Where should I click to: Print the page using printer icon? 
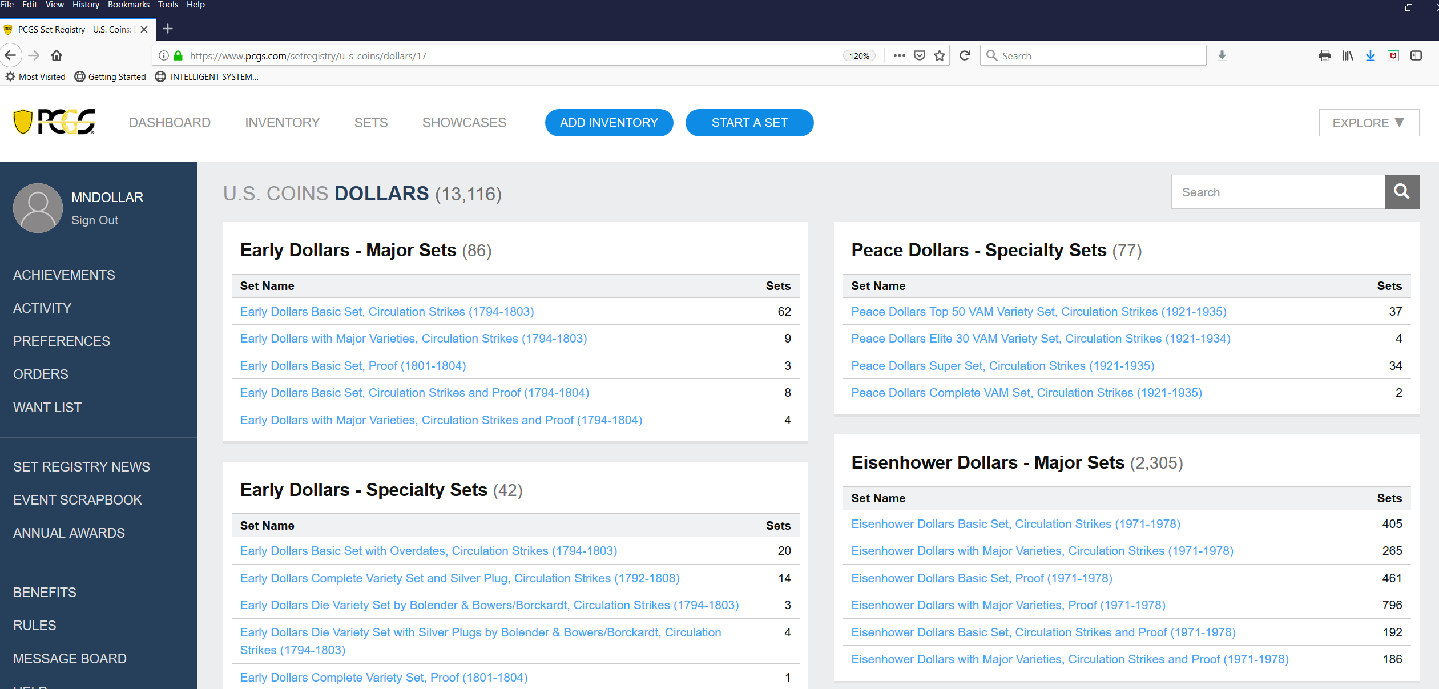point(1325,55)
